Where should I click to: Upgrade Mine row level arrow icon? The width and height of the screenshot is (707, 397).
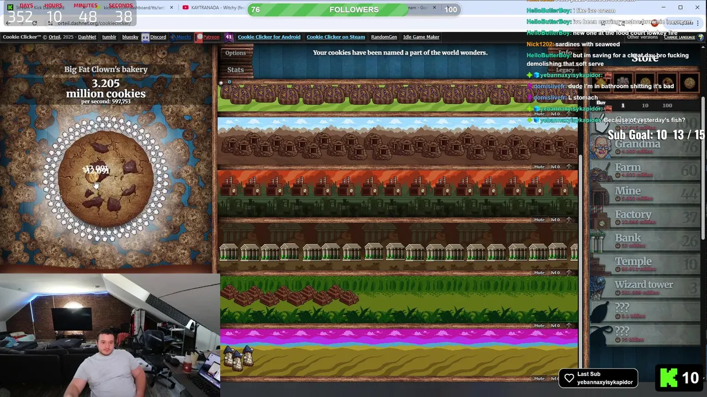568,167
